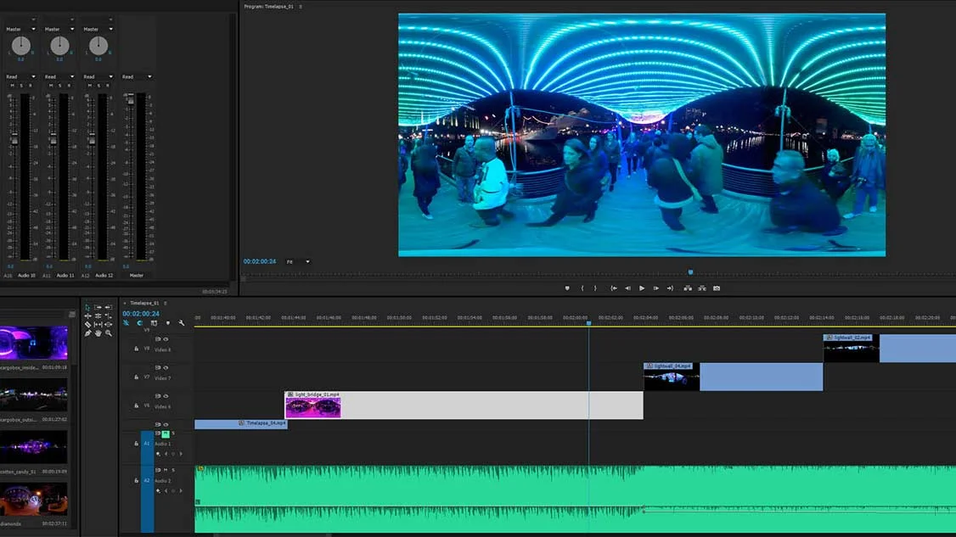
Task: Click the Go to In point button
Action: click(x=614, y=288)
